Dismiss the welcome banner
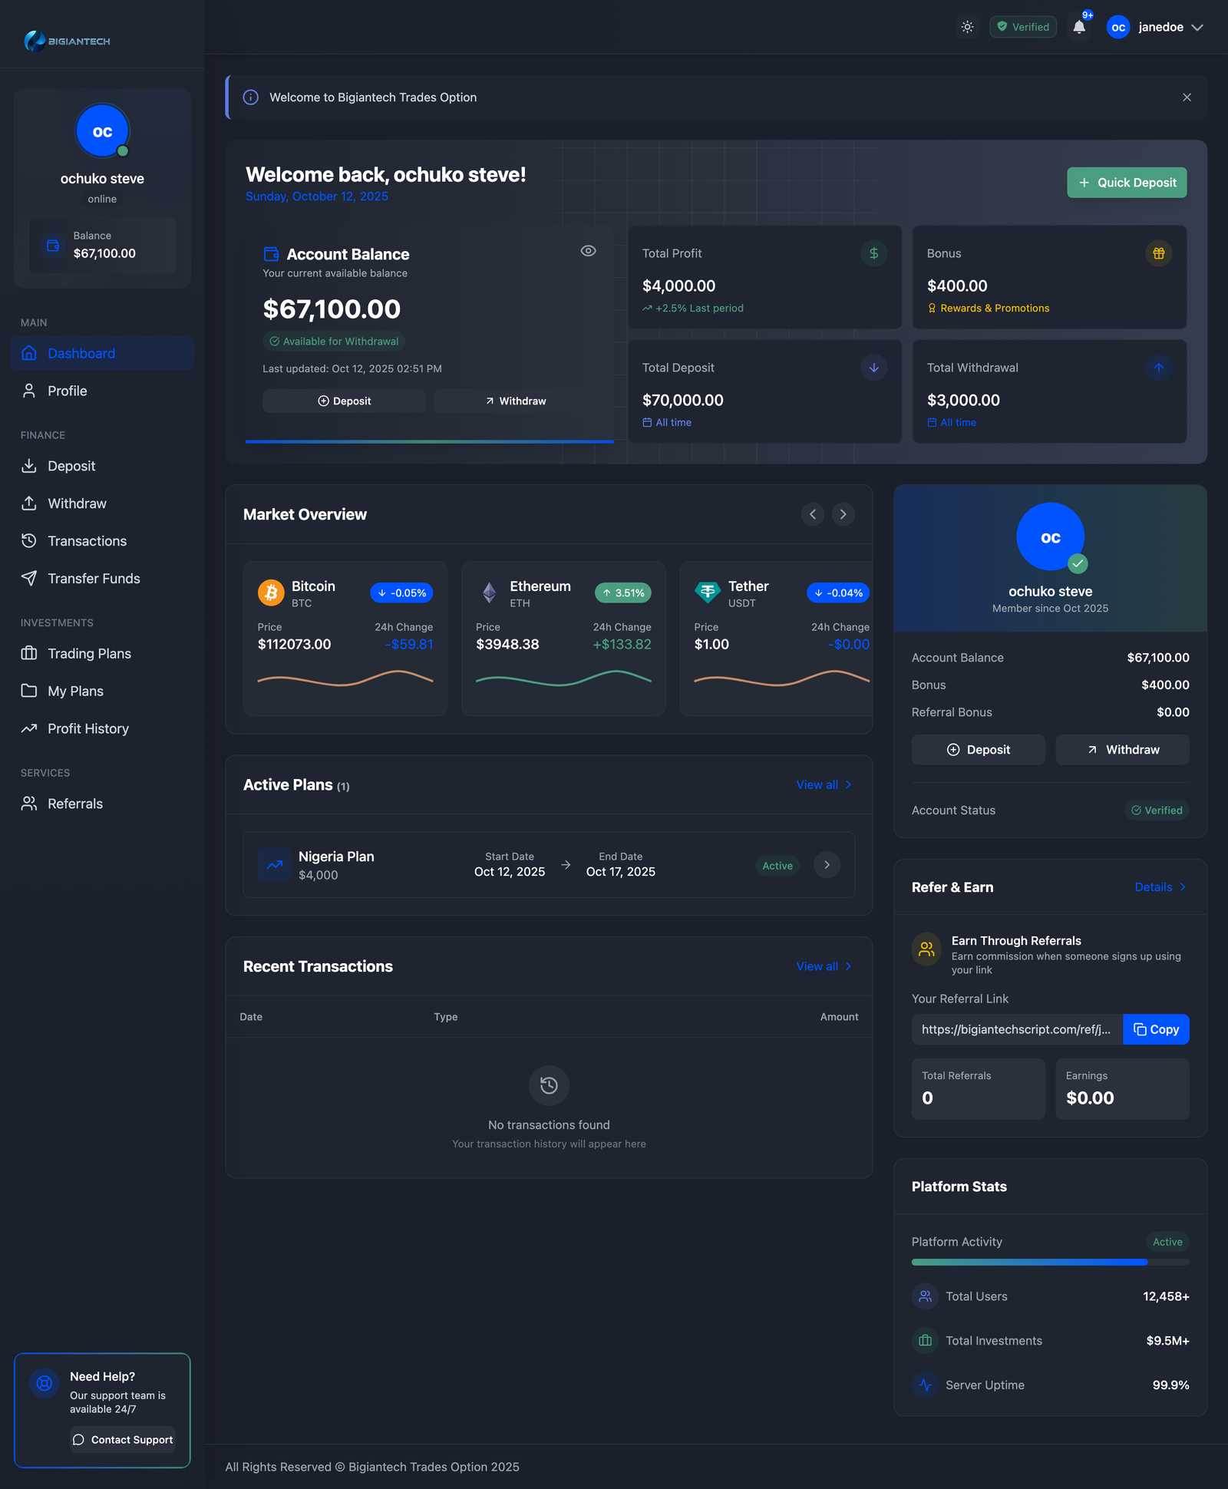 point(1187,97)
